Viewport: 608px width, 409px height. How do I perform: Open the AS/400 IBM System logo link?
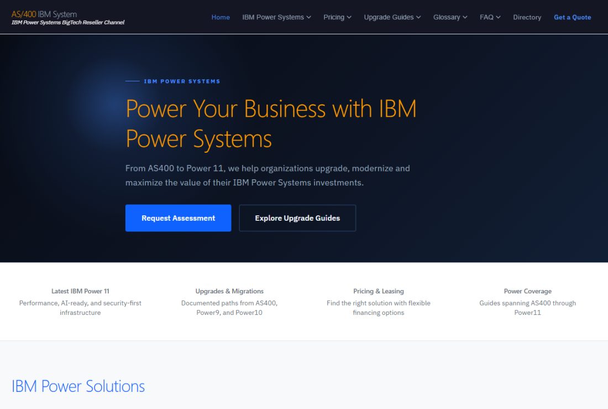coord(44,14)
